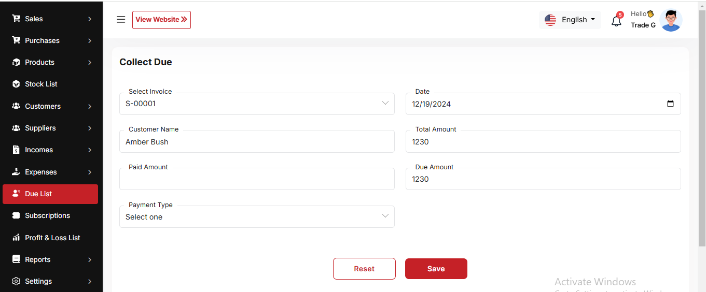
Task: Expand the Customers submenu chevron
Action: coord(90,106)
